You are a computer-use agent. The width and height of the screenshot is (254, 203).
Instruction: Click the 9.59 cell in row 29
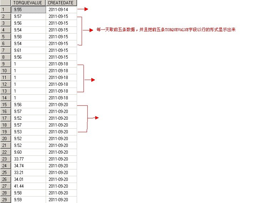(29, 200)
